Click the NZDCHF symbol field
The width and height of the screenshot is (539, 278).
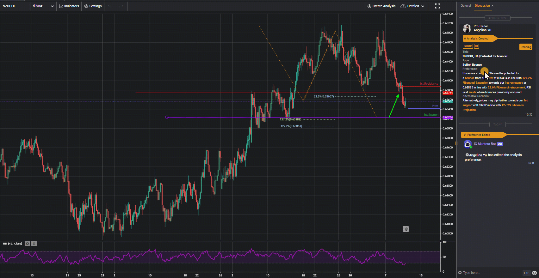[x=15, y=6]
